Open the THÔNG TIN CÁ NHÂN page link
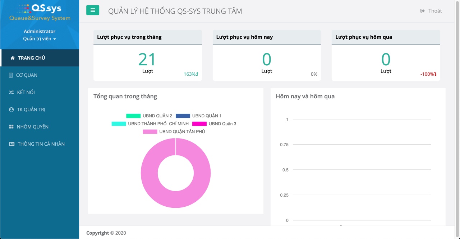Viewport: 460px width, 239px height. click(41, 144)
